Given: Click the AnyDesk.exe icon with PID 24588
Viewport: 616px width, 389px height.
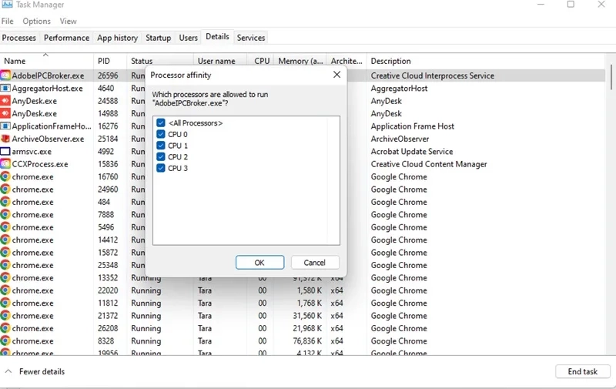Looking at the screenshot, I should tap(5, 101).
